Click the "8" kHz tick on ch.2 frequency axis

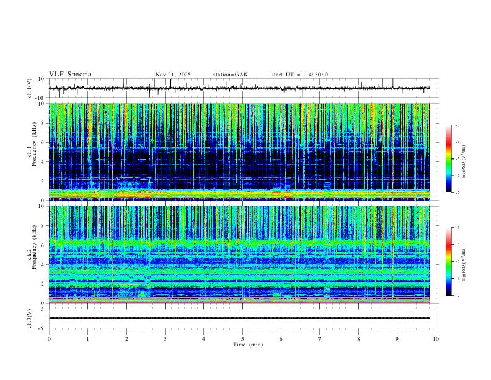coord(43,226)
